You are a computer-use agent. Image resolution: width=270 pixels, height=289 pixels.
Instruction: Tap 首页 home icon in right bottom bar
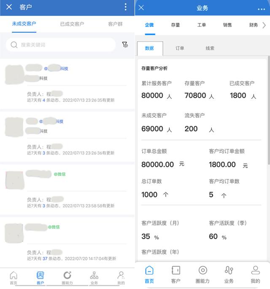point(149,270)
